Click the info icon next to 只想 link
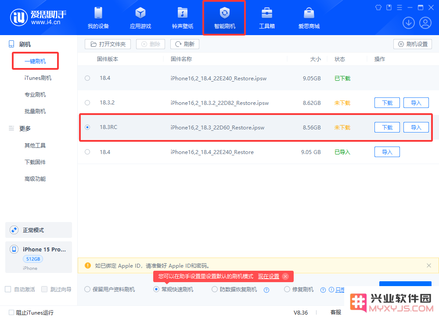This screenshot has height=319, width=439. [331, 290]
